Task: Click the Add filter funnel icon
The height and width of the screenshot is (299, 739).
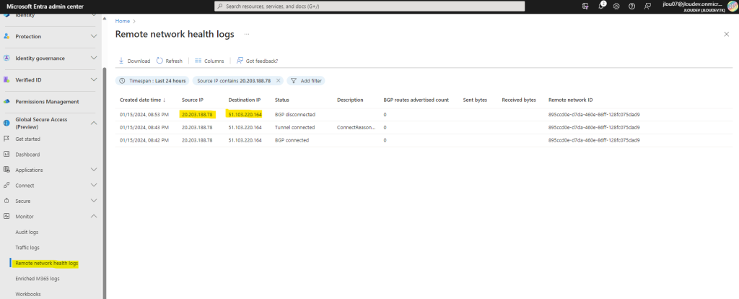Action: tap(294, 81)
